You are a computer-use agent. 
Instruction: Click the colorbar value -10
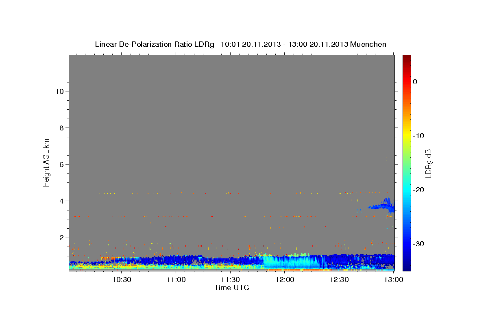coord(418,136)
